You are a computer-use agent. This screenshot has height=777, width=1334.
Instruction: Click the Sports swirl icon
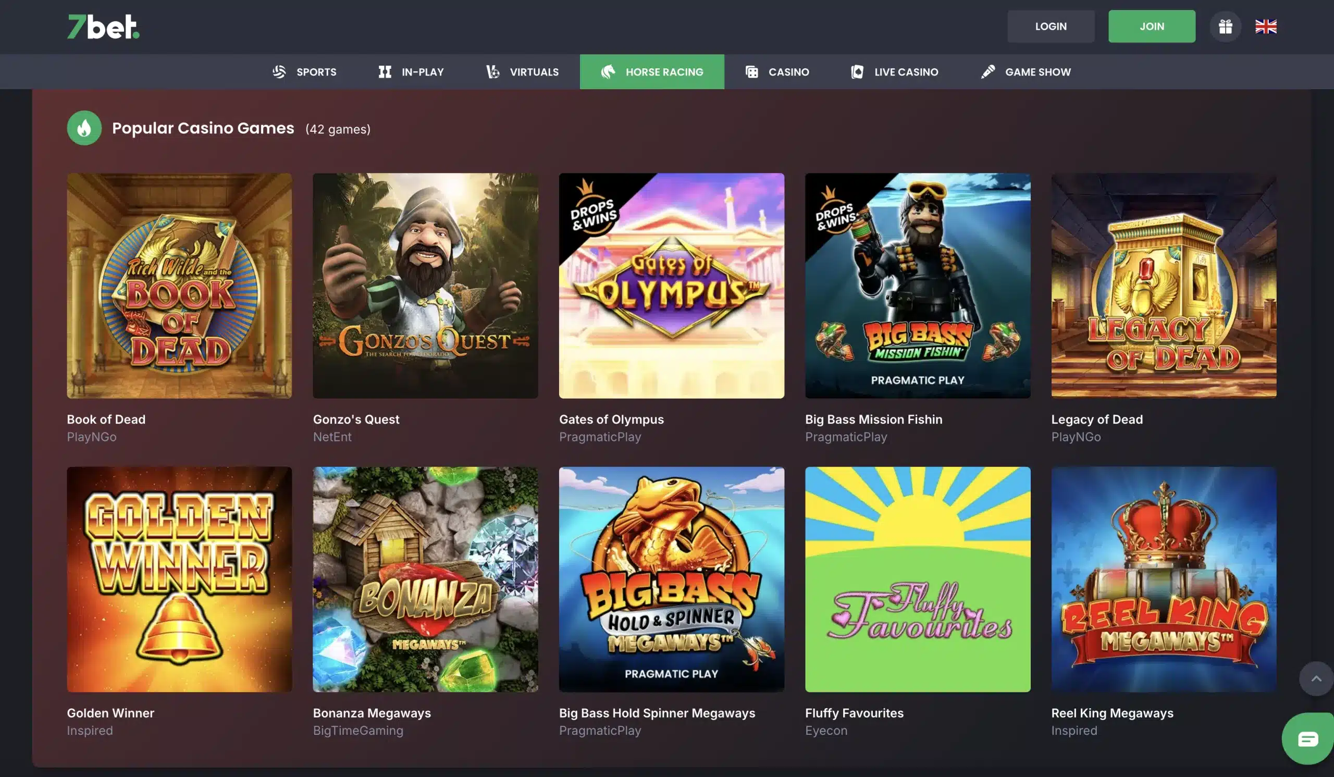279,71
